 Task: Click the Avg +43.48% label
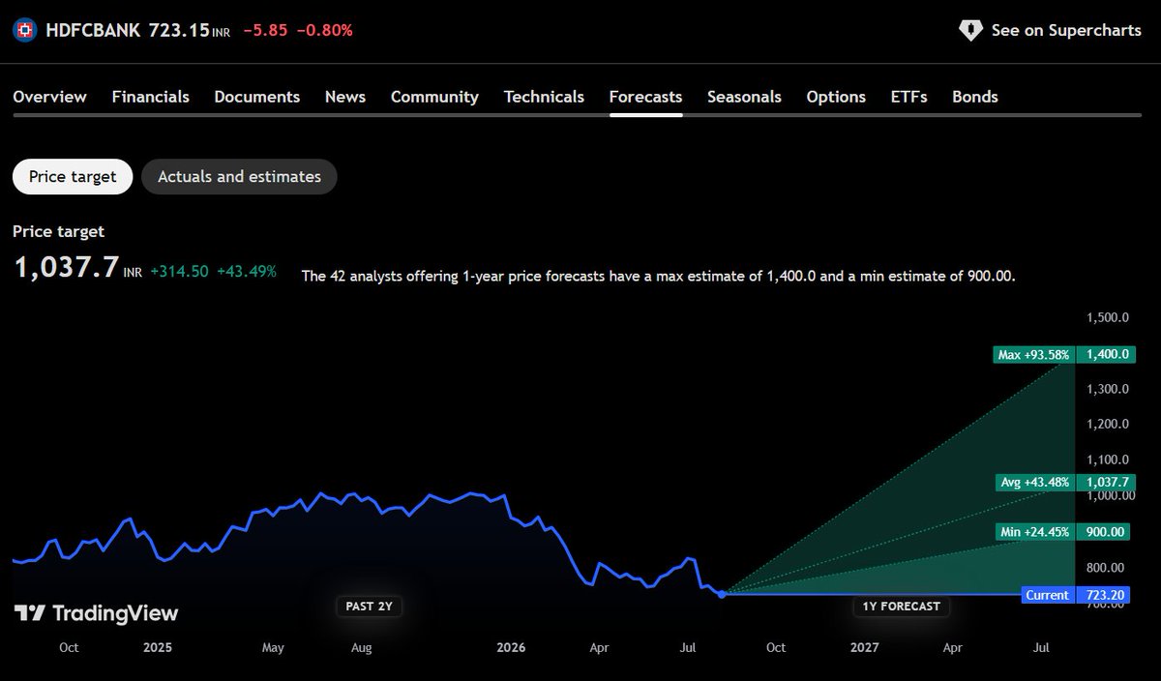click(x=1035, y=482)
